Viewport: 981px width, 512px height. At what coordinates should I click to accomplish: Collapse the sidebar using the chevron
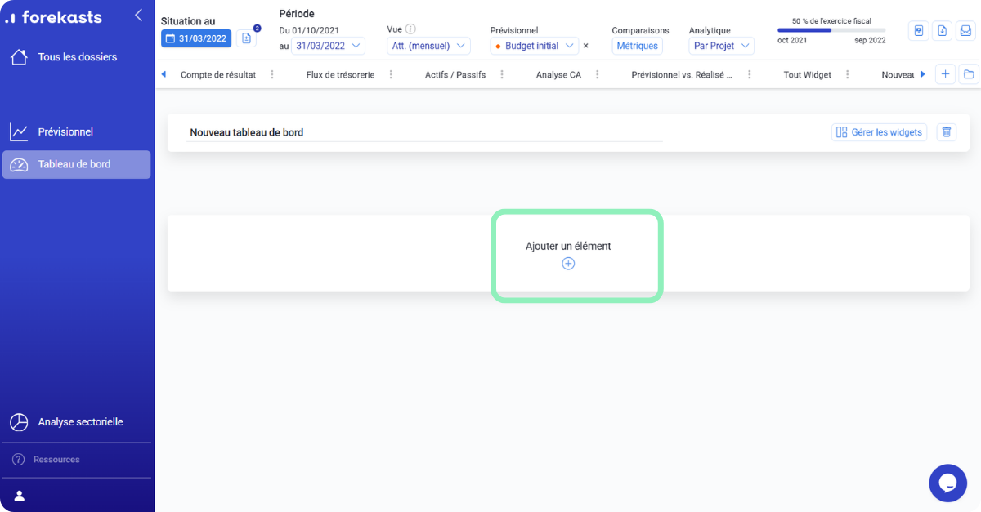(137, 14)
